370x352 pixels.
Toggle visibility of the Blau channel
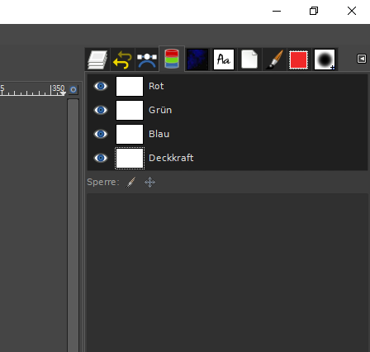tap(101, 134)
